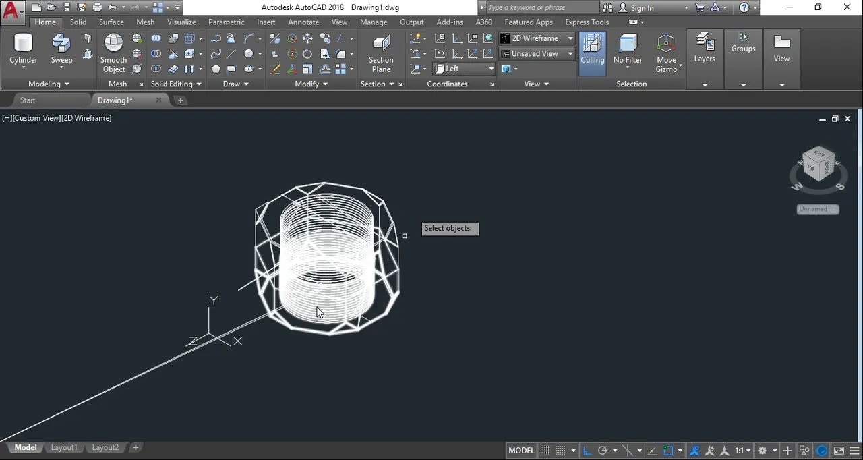863x460 pixels.
Task: Toggle Snap mode in status bar
Action: [x=560, y=451]
